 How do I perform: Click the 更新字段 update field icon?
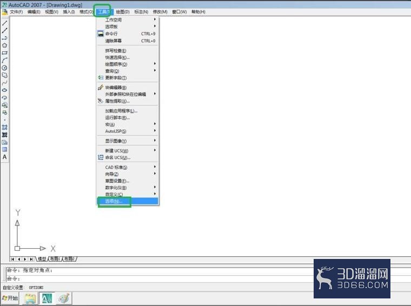coord(101,77)
